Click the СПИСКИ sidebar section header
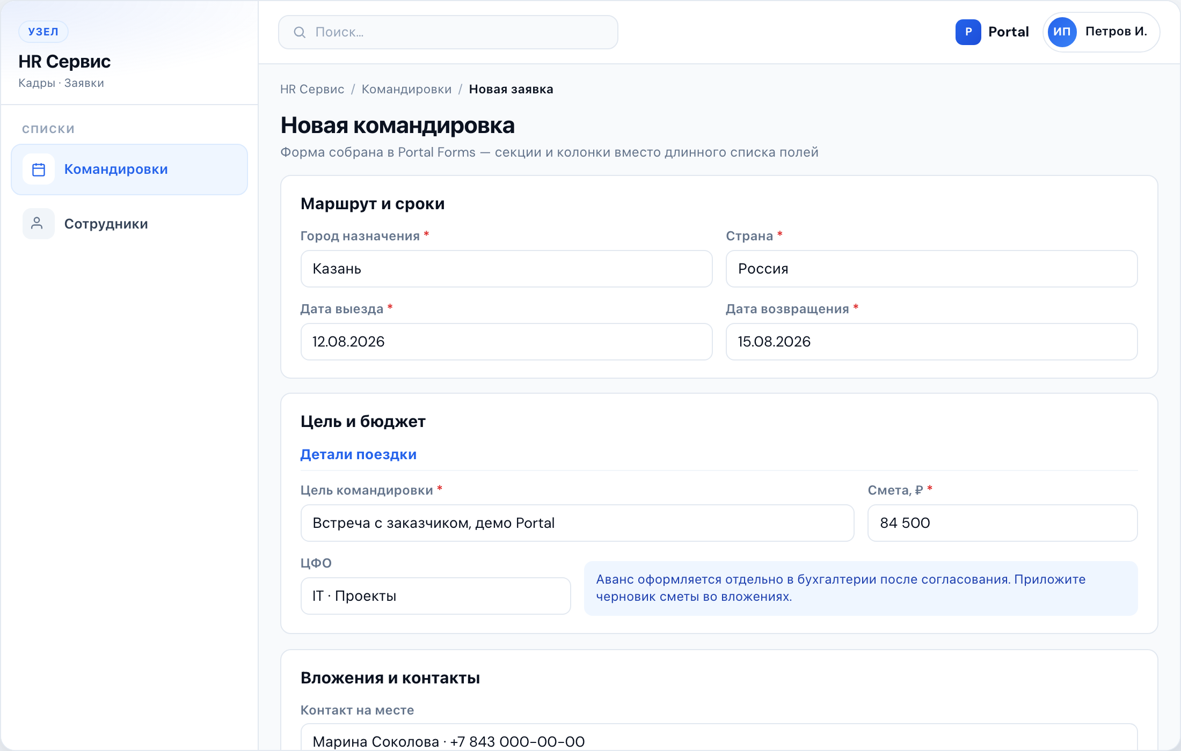The height and width of the screenshot is (751, 1181). pyautogui.click(x=48, y=129)
